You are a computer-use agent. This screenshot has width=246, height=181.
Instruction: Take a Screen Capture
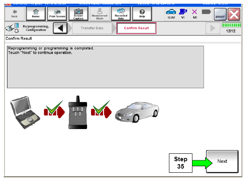pyautogui.click(x=78, y=14)
